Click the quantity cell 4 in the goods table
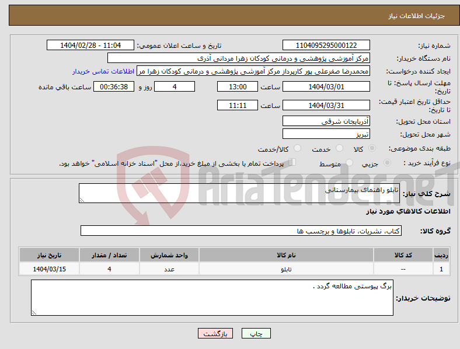The height and width of the screenshot is (349, 460). 109,268
